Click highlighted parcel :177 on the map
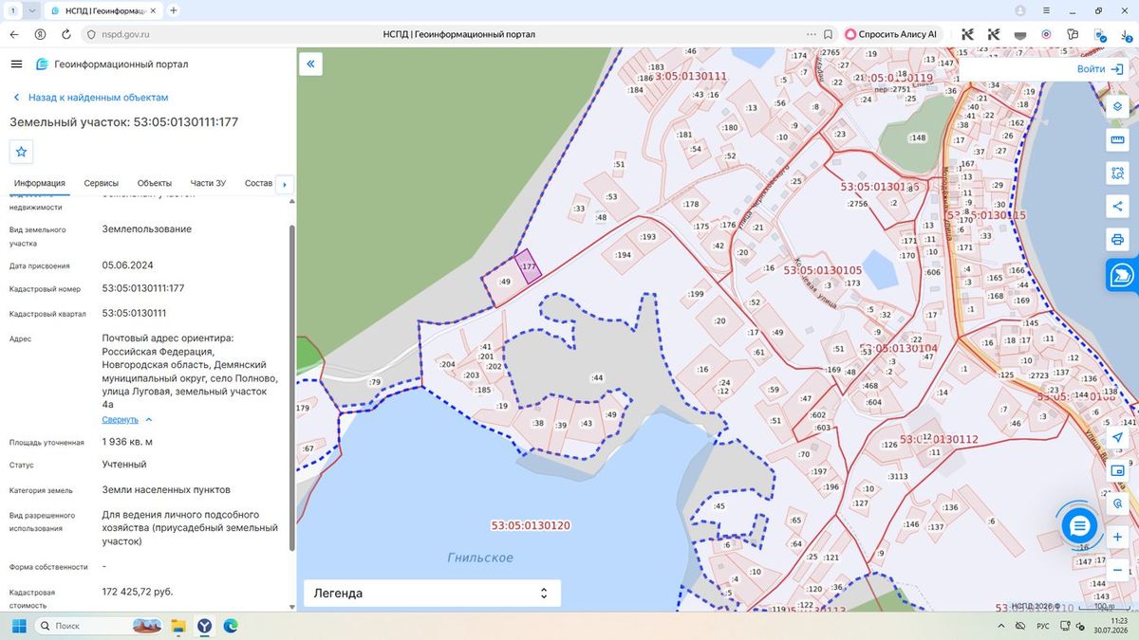 (528, 266)
